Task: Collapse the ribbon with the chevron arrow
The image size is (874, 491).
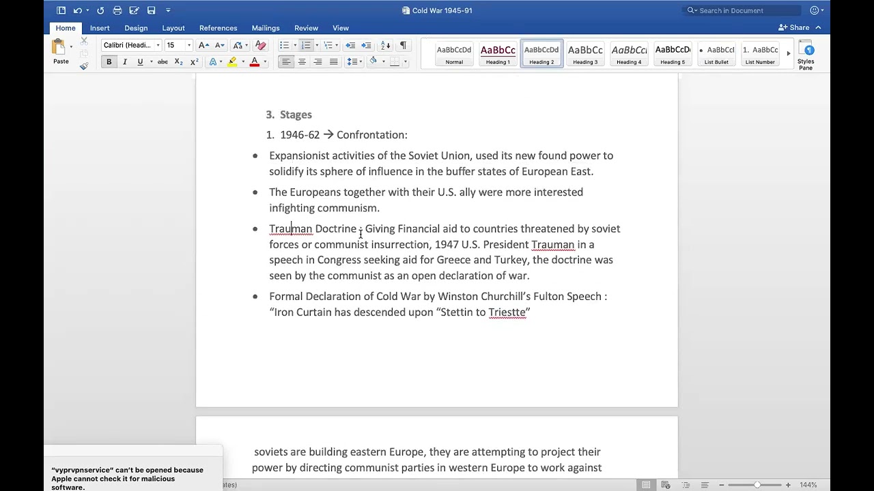Action: click(x=818, y=28)
